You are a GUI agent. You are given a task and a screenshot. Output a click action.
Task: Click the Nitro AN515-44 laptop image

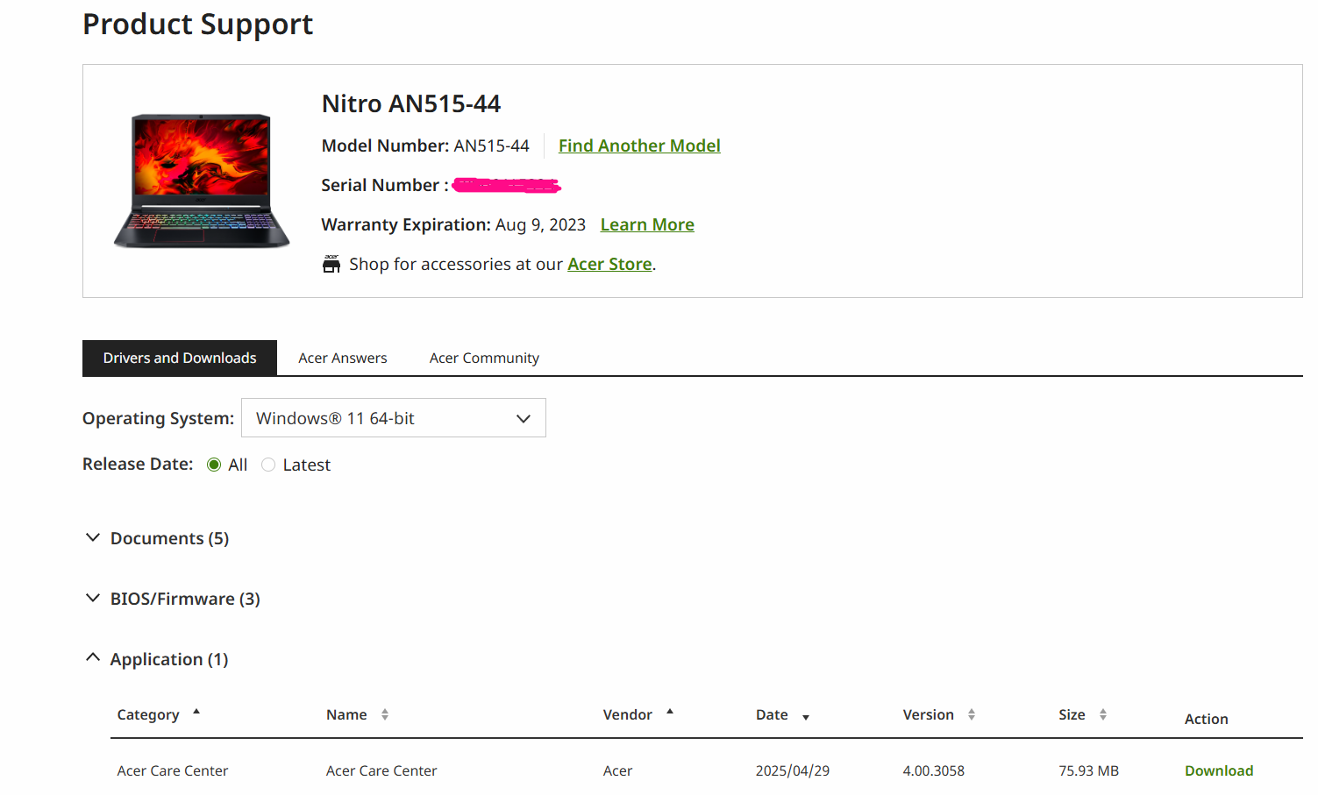coord(202,181)
